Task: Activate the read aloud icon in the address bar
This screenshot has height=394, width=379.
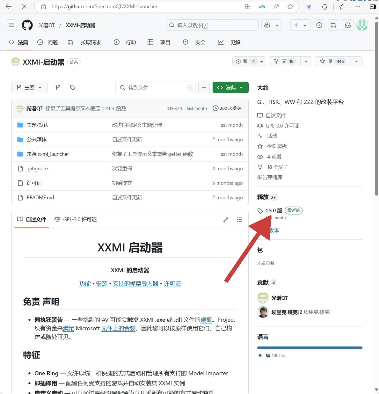Action: point(276,7)
